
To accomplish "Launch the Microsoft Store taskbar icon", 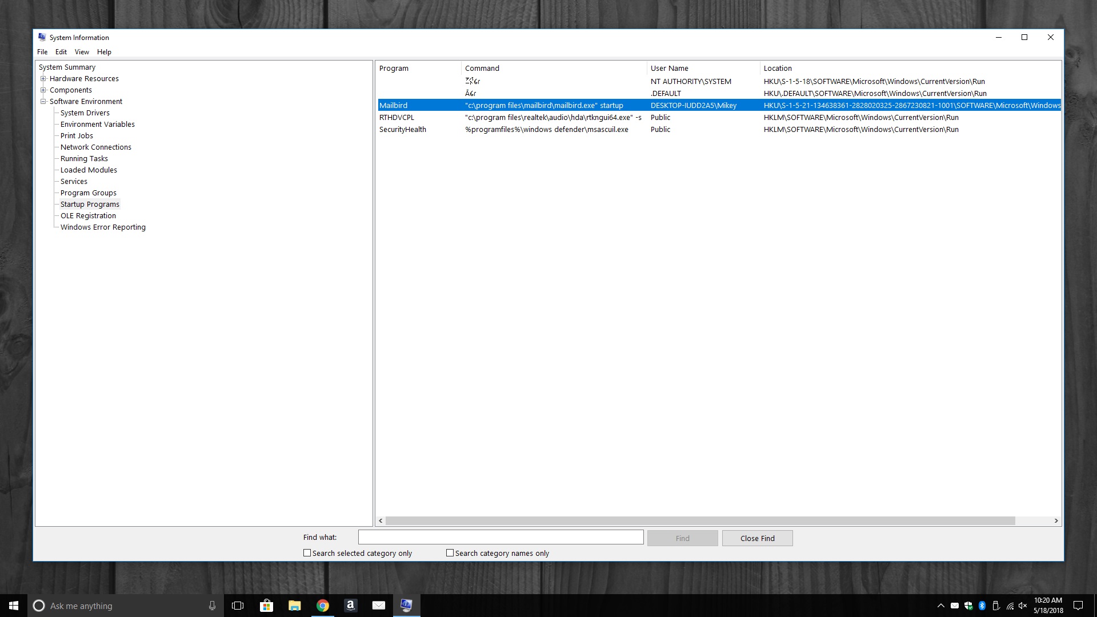I will tap(266, 606).
